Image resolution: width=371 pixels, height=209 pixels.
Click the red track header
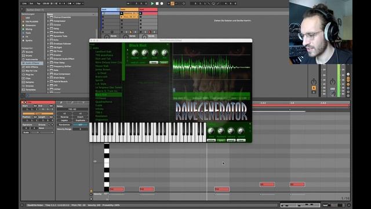(148, 9)
